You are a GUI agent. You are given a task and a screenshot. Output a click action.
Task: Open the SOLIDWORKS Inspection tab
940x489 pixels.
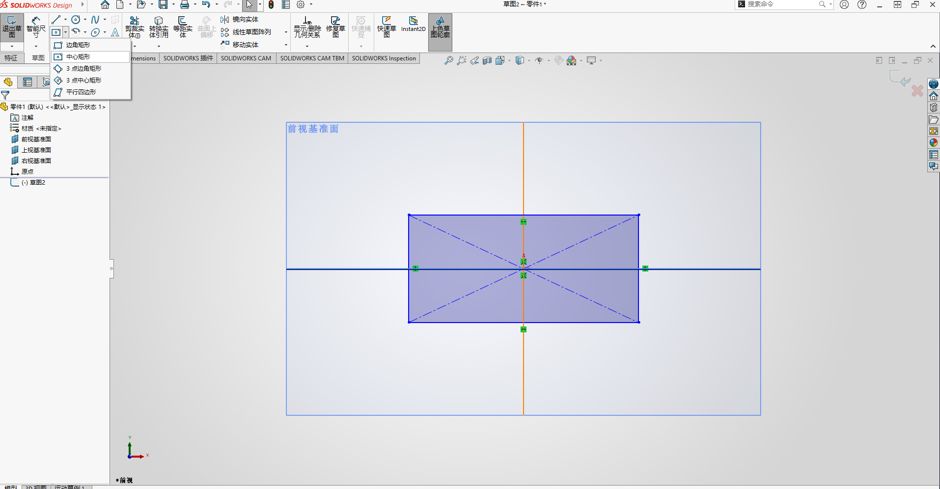coord(384,58)
